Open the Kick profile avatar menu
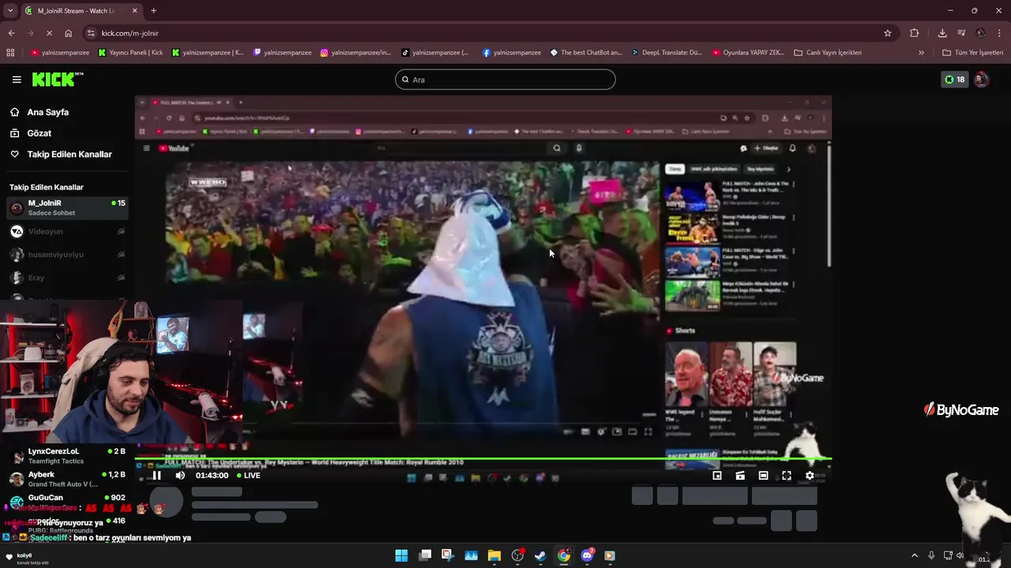1011x568 pixels. click(x=981, y=80)
